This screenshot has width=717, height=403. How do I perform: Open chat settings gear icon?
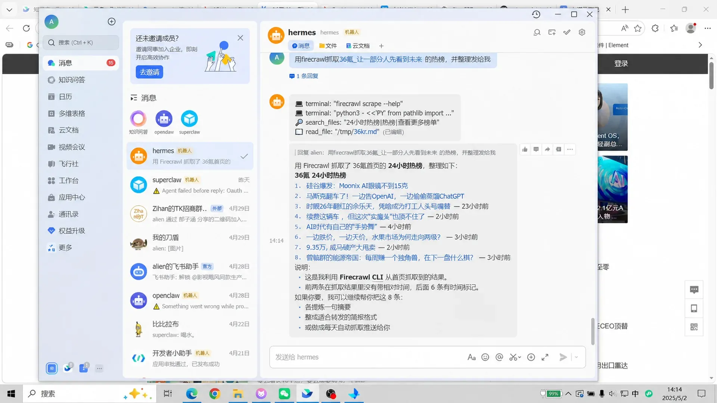pyautogui.click(x=582, y=32)
